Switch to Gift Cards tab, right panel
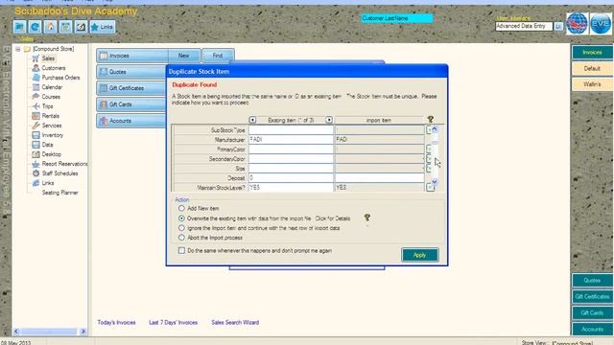 pyautogui.click(x=592, y=313)
